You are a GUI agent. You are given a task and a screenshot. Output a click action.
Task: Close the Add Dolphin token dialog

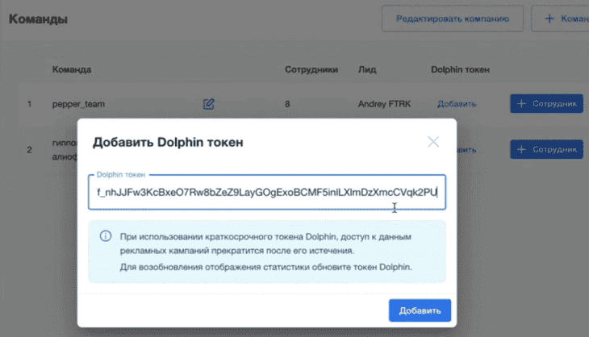coord(433,142)
